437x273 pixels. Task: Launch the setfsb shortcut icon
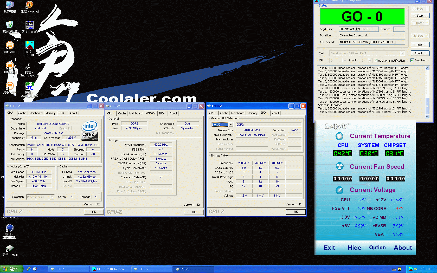(x=30, y=27)
